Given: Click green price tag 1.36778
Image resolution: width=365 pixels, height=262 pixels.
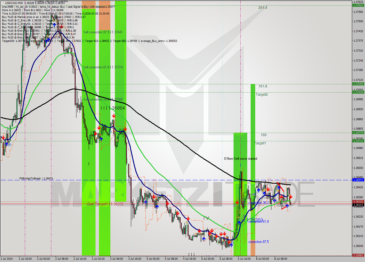Looking at the screenshot, I should click(358, 132).
